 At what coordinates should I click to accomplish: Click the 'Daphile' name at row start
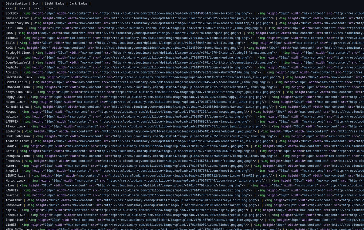(x=12, y=67)
